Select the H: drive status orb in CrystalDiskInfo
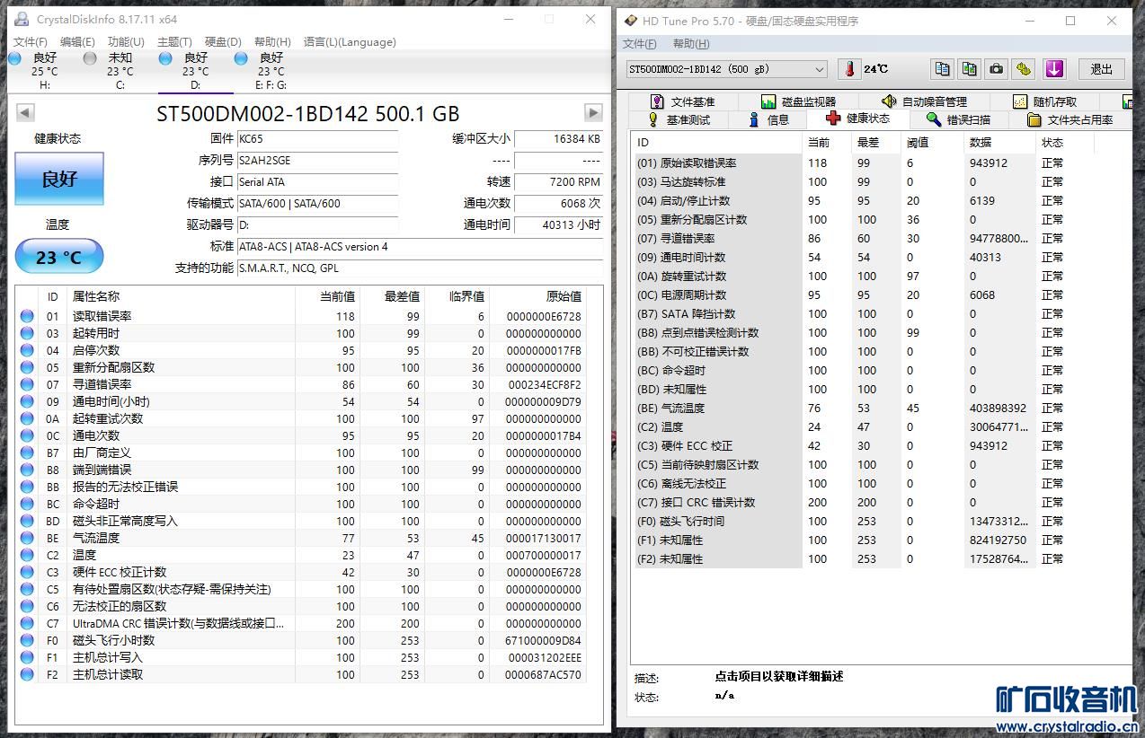This screenshot has height=738, width=1145. [x=14, y=58]
